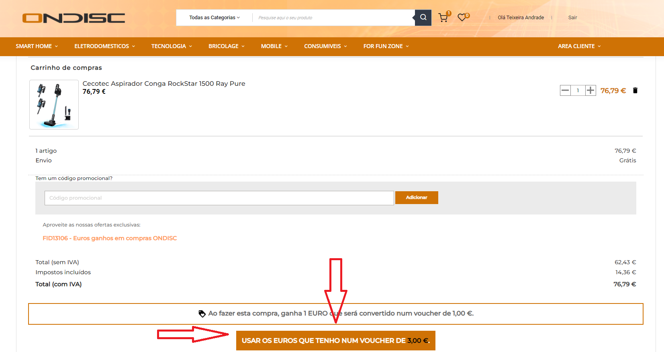
Task: Click the Carrinho de compras heading
Action: [x=66, y=68]
